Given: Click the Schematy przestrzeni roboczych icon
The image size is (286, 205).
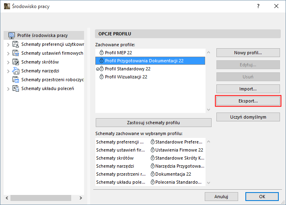Looking at the screenshot, I should tap(16, 80).
